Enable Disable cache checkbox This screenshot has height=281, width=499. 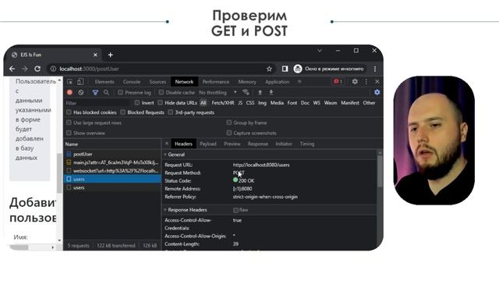coord(161,92)
